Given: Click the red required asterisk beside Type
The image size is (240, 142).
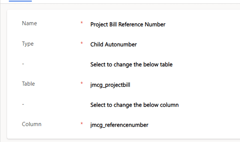Looking at the screenshot, I should point(82,43).
